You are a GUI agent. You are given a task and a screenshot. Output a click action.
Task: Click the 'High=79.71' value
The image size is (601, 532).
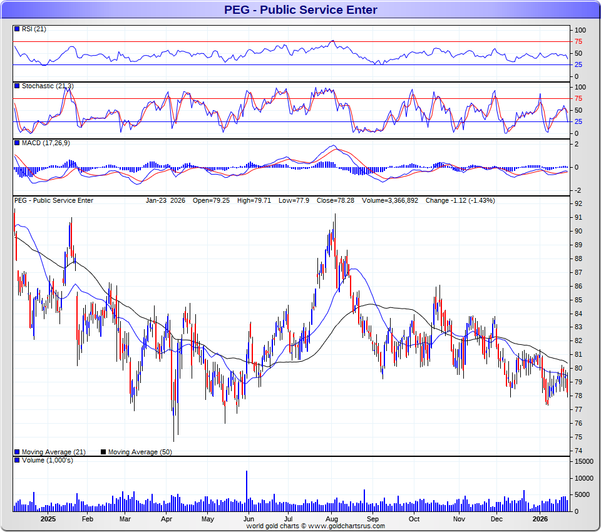[254, 200]
